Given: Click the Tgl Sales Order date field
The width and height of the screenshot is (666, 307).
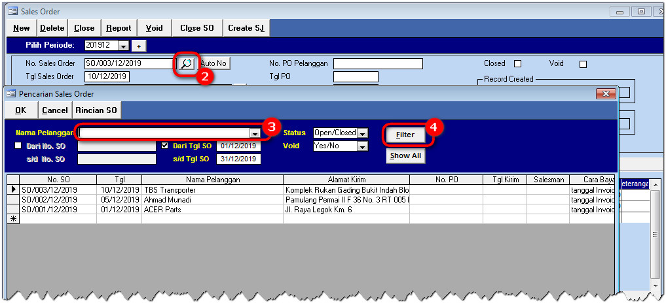Looking at the screenshot, I should (x=107, y=76).
